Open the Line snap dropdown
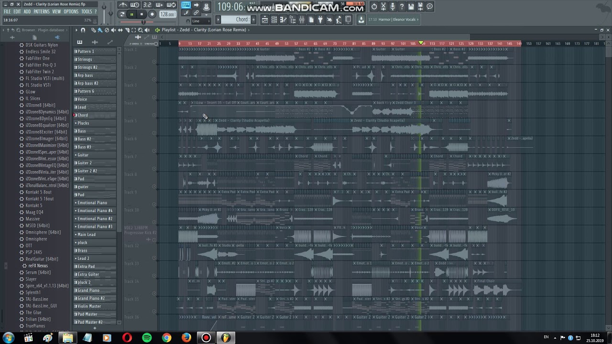 pyautogui.click(x=201, y=21)
